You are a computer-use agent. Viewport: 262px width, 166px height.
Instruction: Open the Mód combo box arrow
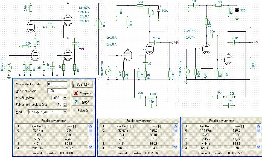pyautogui.click(x=65, y=112)
